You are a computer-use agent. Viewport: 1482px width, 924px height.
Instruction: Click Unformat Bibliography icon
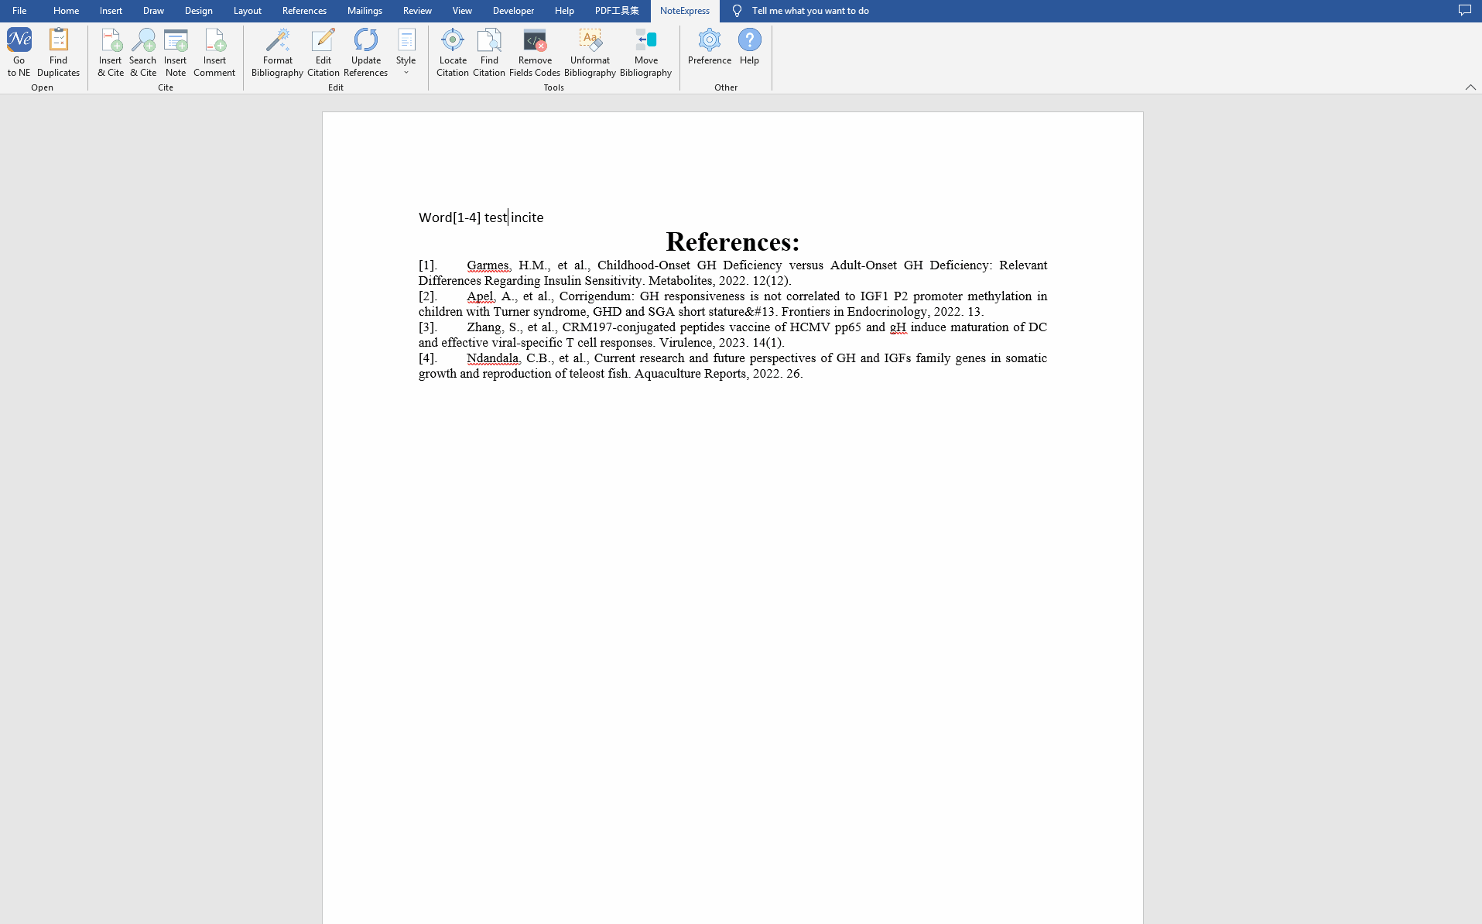pos(590,52)
